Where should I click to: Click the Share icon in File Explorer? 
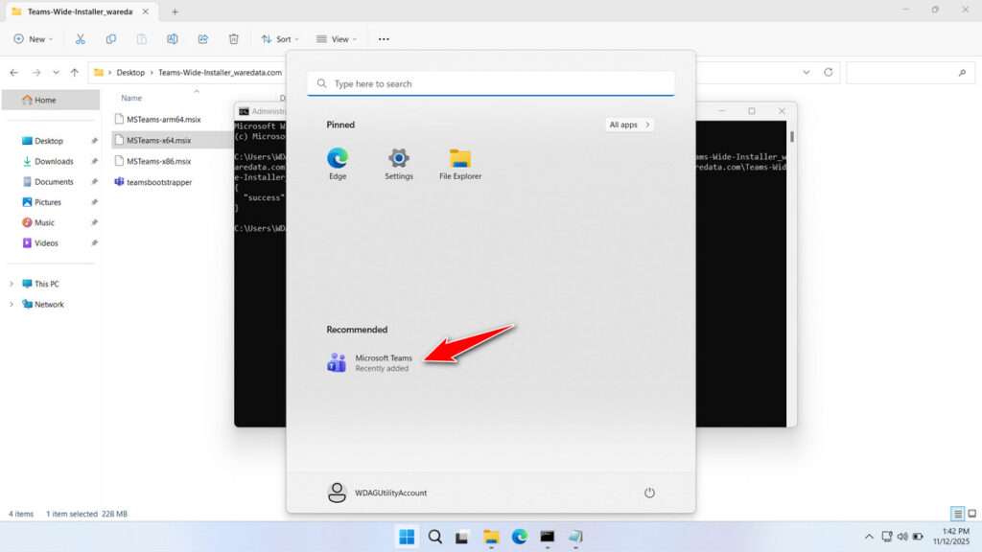202,38
